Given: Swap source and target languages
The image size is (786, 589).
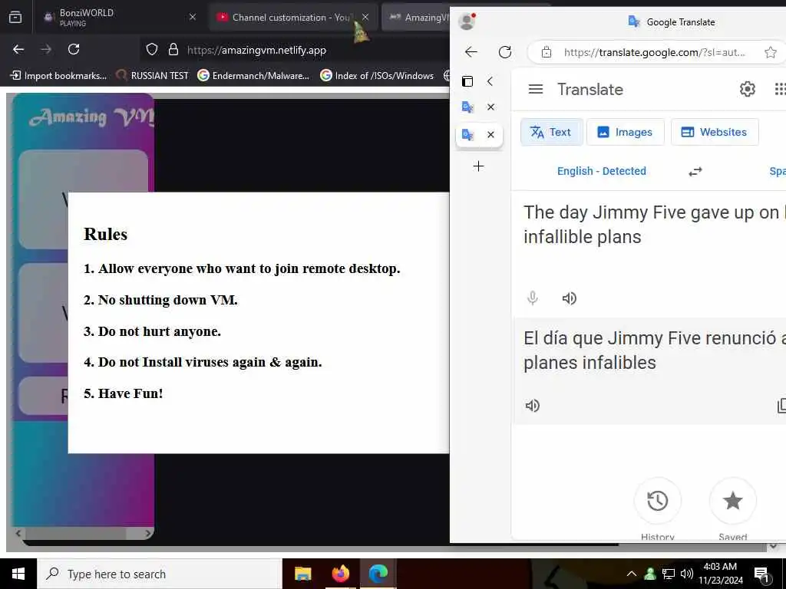Looking at the screenshot, I should (695, 172).
